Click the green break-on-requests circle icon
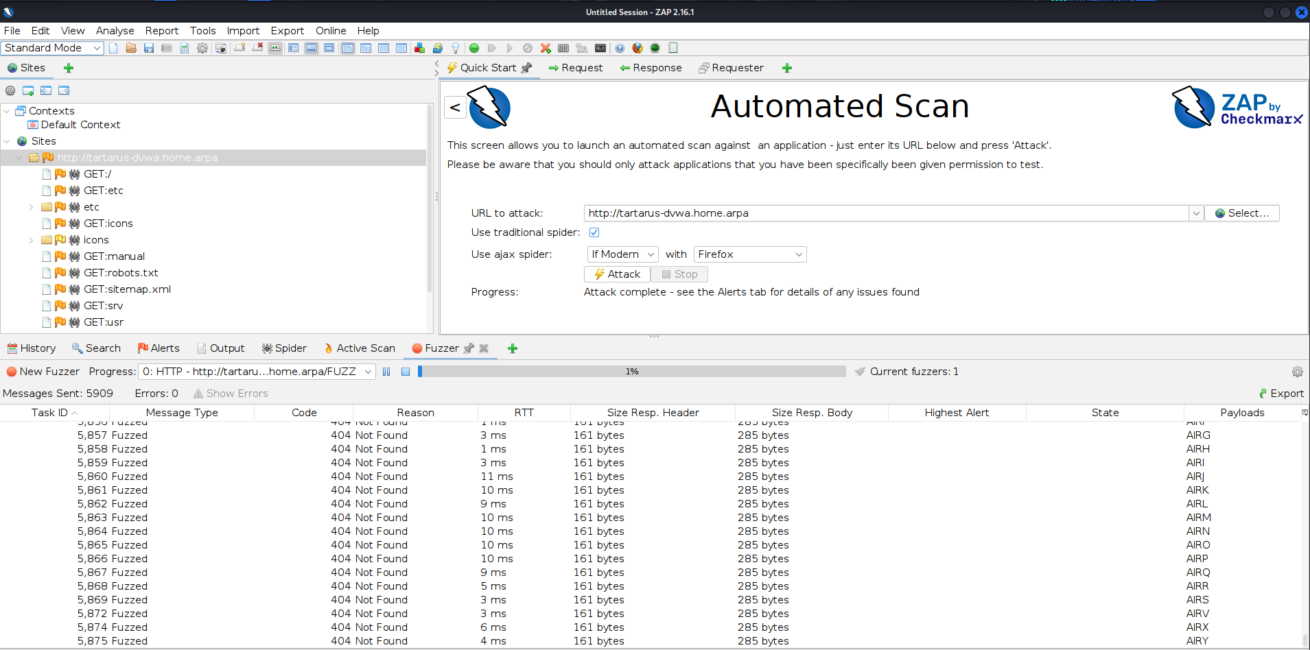The height and width of the screenshot is (650, 1310). tap(474, 48)
